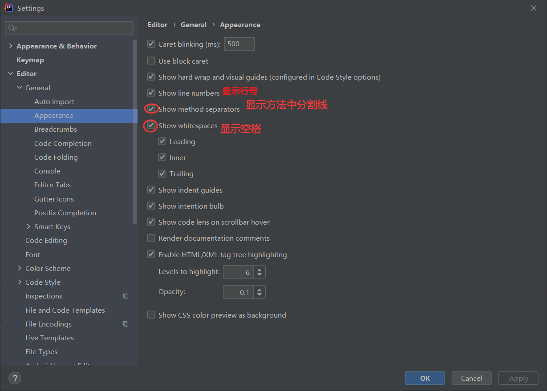Expand the Appearance & Behavior section
The width and height of the screenshot is (547, 391).
point(11,46)
